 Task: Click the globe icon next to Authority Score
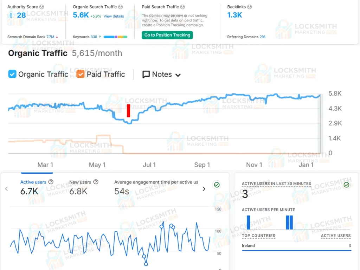click(x=42, y=7)
